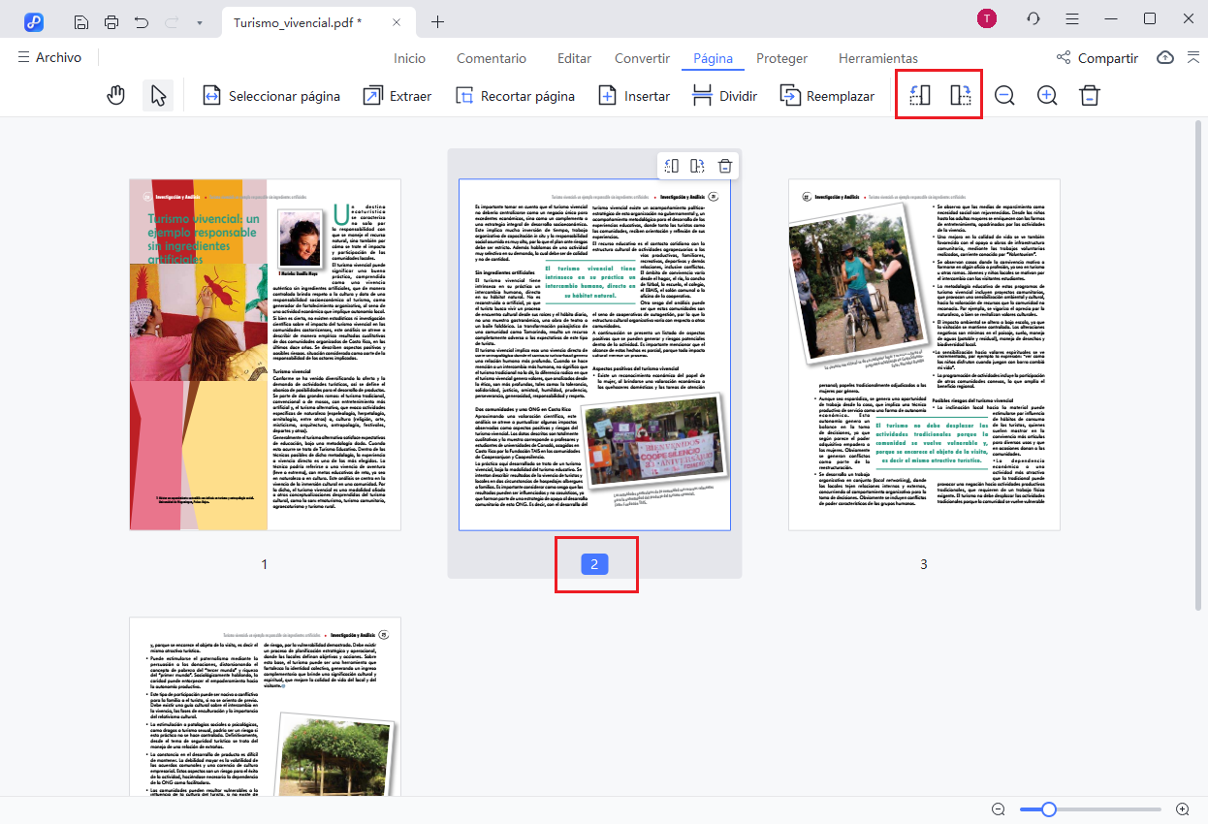This screenshot has width=1208, height=824.
Task: Delete pages with the trash icon
Action: [x=1088, y=95]
